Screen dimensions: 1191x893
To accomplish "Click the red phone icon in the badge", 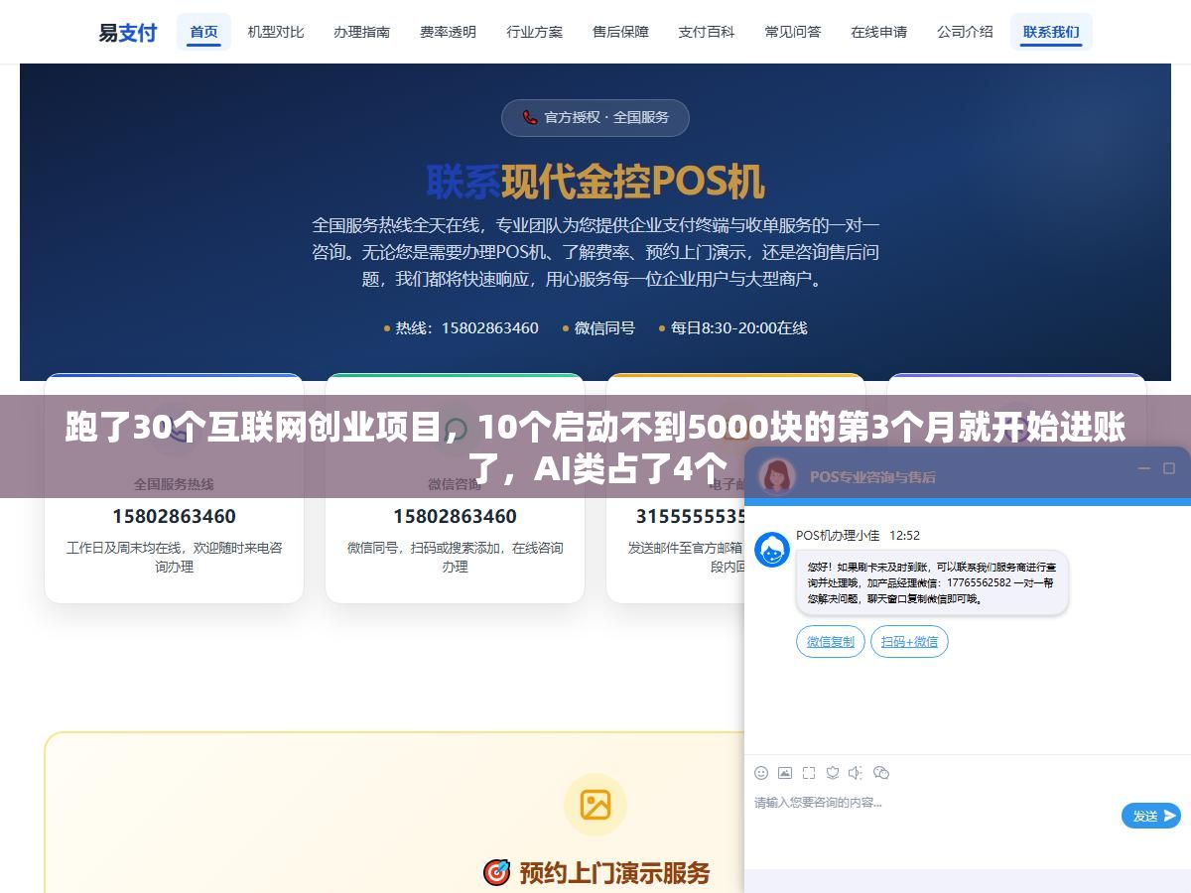I will (x=530, y=117).
